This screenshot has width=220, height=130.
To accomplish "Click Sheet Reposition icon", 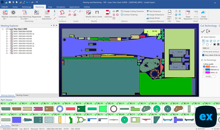I will coord(188,12).
